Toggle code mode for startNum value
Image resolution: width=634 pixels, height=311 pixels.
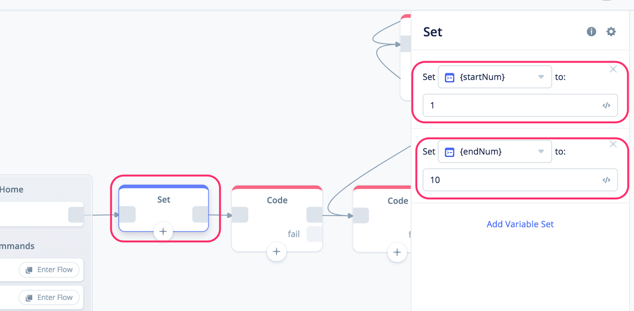tap(607, 105)
